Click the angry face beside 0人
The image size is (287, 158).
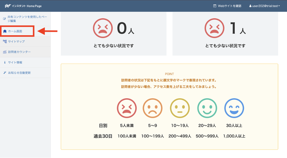[103, 28]
